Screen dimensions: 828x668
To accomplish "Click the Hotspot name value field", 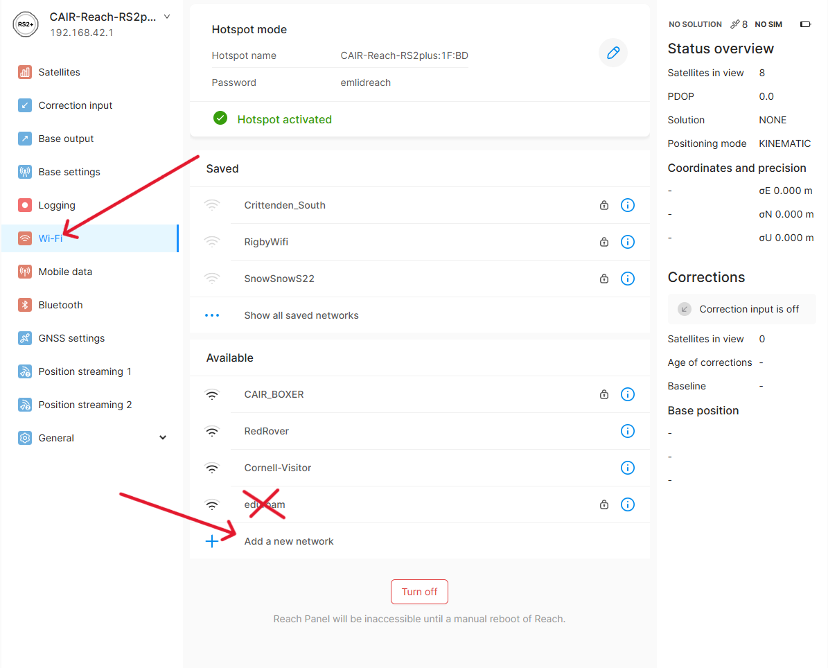I will point(404,55).
